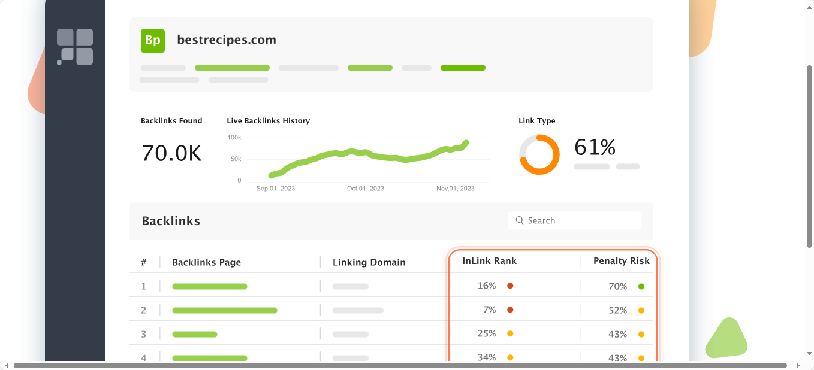Click the scroll left arrow

[x=7, y=365]
